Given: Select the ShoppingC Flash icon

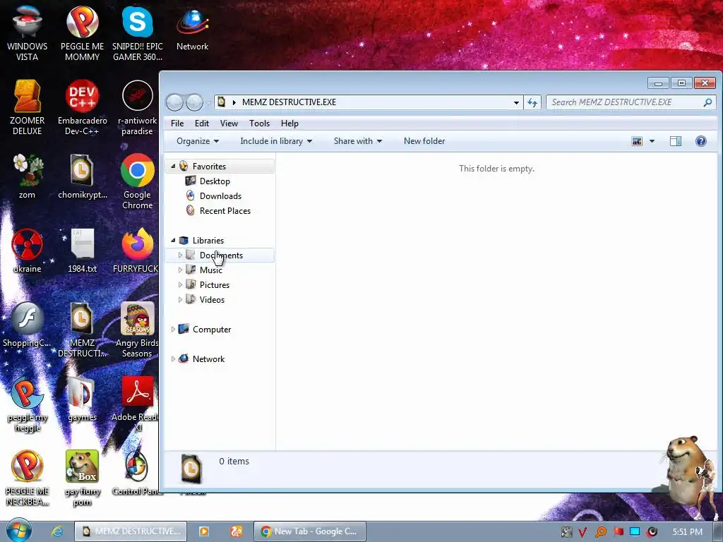Looking at the screenshot, I should (x=28, y=325).
